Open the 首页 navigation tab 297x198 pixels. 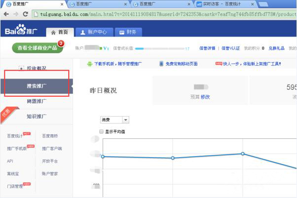point(60,32)
